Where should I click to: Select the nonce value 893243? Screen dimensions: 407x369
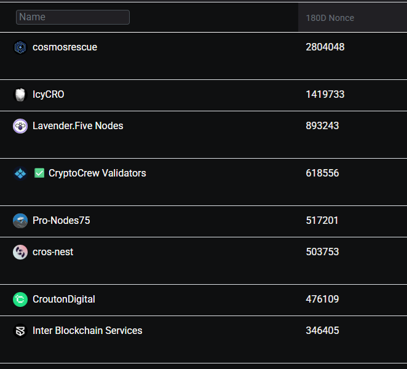(x=322, y=125)
